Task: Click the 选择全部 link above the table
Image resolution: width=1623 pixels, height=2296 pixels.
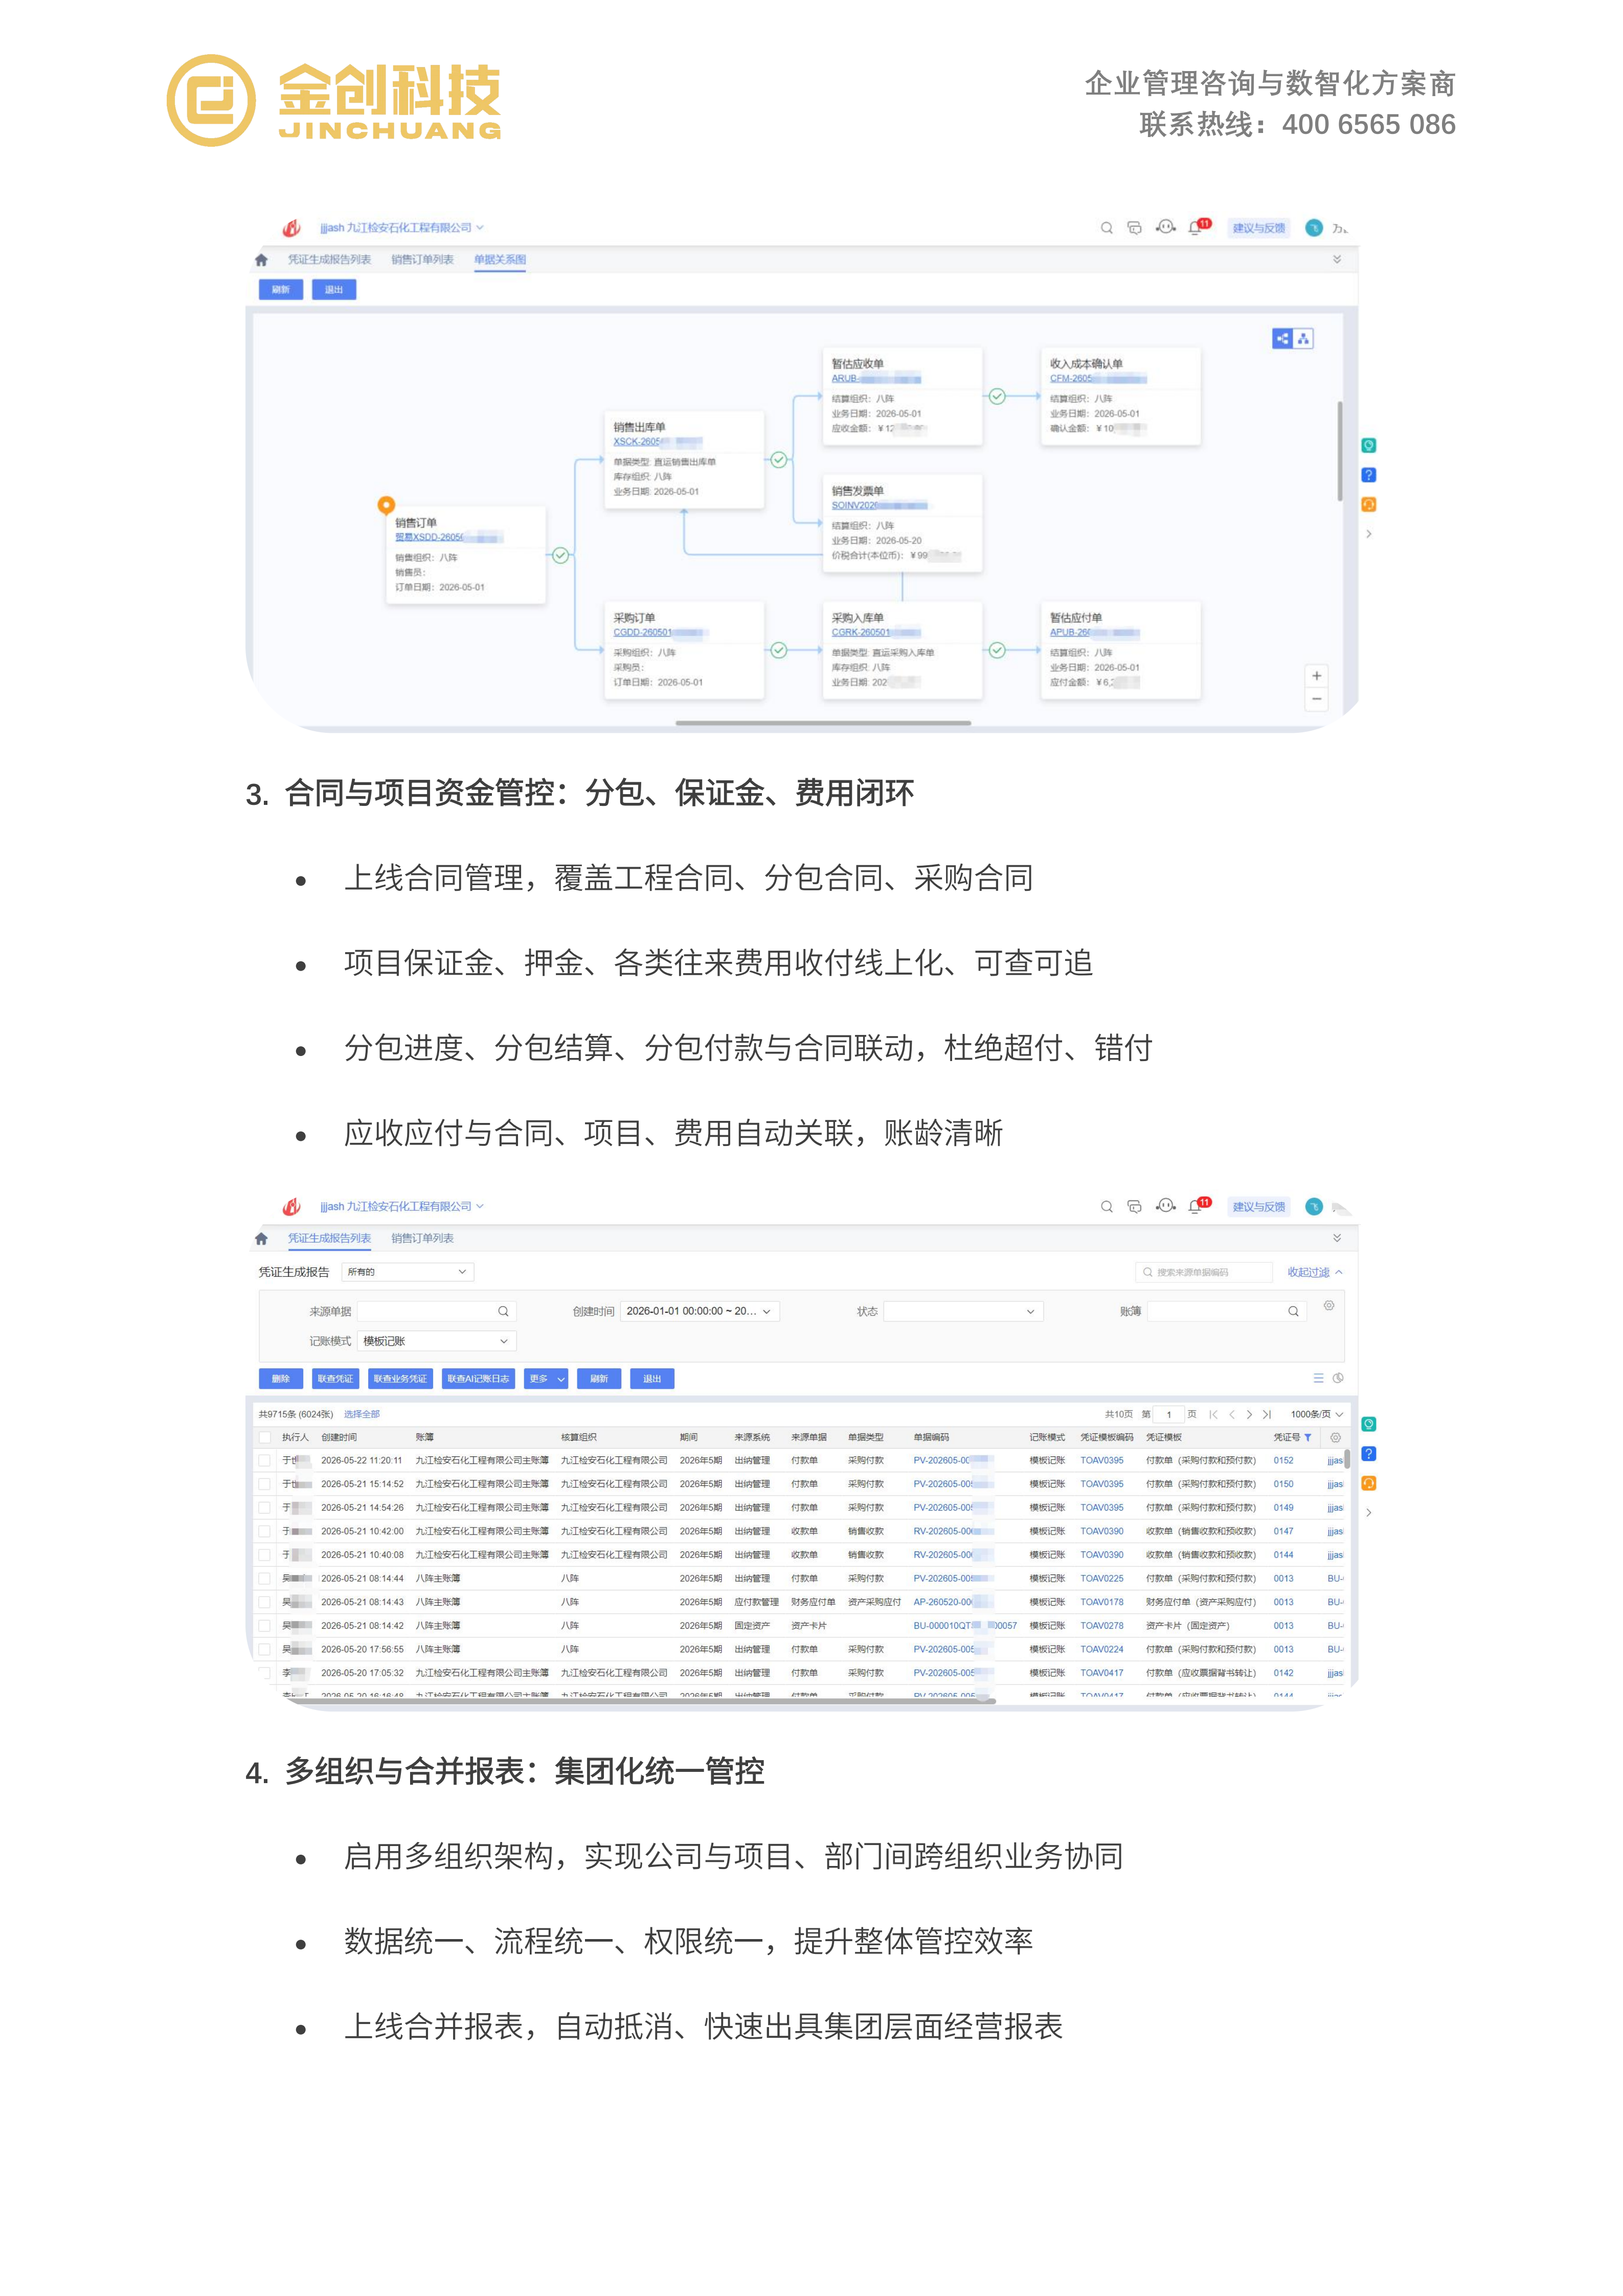Action: point(362,1415)
